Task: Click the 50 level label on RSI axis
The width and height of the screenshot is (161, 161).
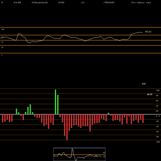Action: click(x=2, y=42)
